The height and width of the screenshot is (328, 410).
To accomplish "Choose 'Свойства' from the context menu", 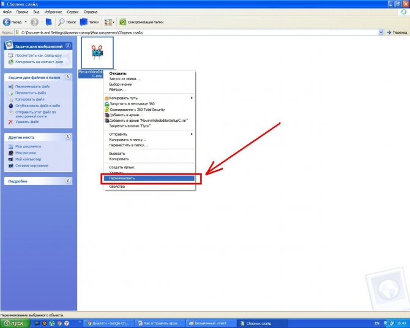I will point(117,186).
